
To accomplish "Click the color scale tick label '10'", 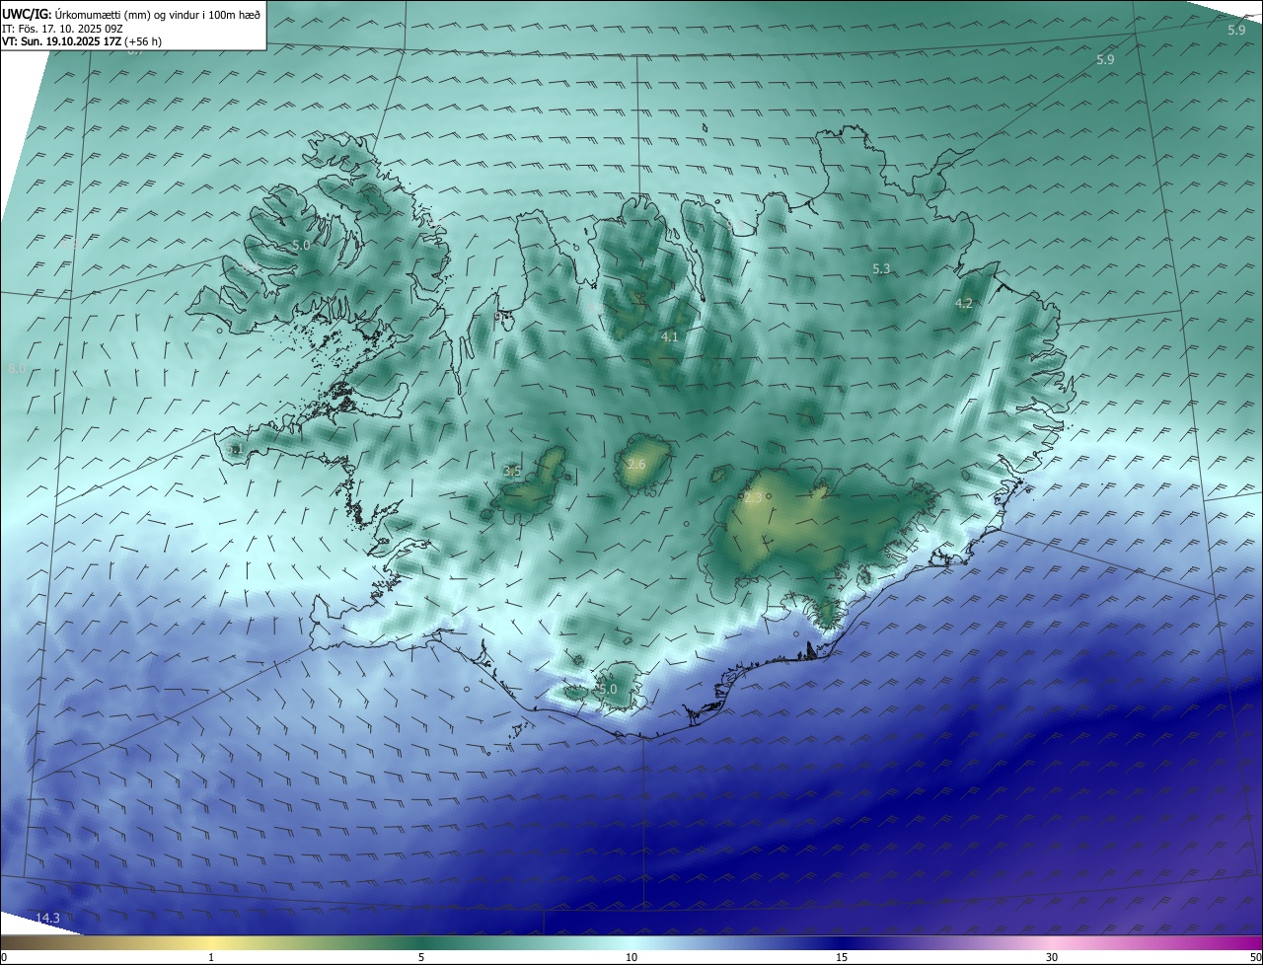I will (x=631, y=957).
